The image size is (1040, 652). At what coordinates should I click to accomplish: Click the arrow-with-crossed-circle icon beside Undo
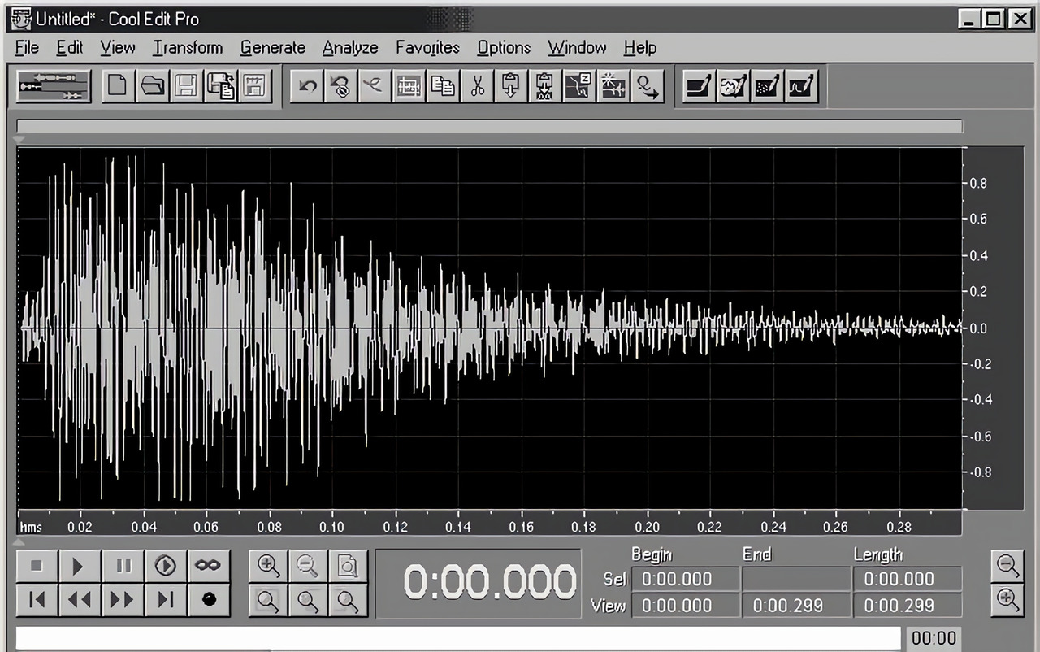pyautogui.click(x=341, y=86)
